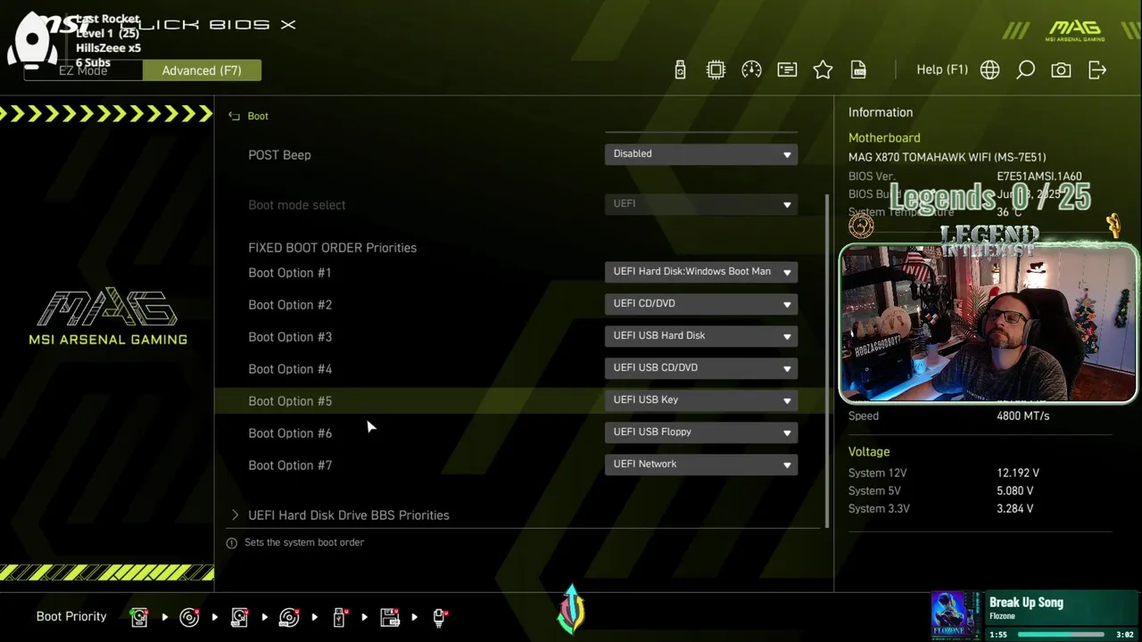Open Boot Option #1 dropdown
This screenshot has width=1142, height=642.
tap(701, 271)
